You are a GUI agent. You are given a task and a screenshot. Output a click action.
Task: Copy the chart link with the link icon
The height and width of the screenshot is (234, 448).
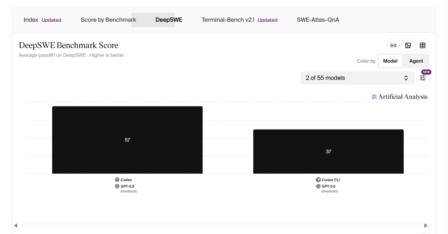393,45
